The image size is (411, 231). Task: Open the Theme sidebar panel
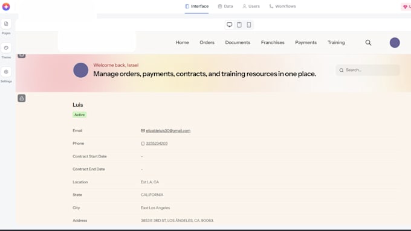click(x=6, y=51)
